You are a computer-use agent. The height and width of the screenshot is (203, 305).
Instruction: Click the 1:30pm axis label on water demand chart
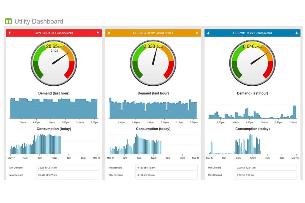point(221,122)
